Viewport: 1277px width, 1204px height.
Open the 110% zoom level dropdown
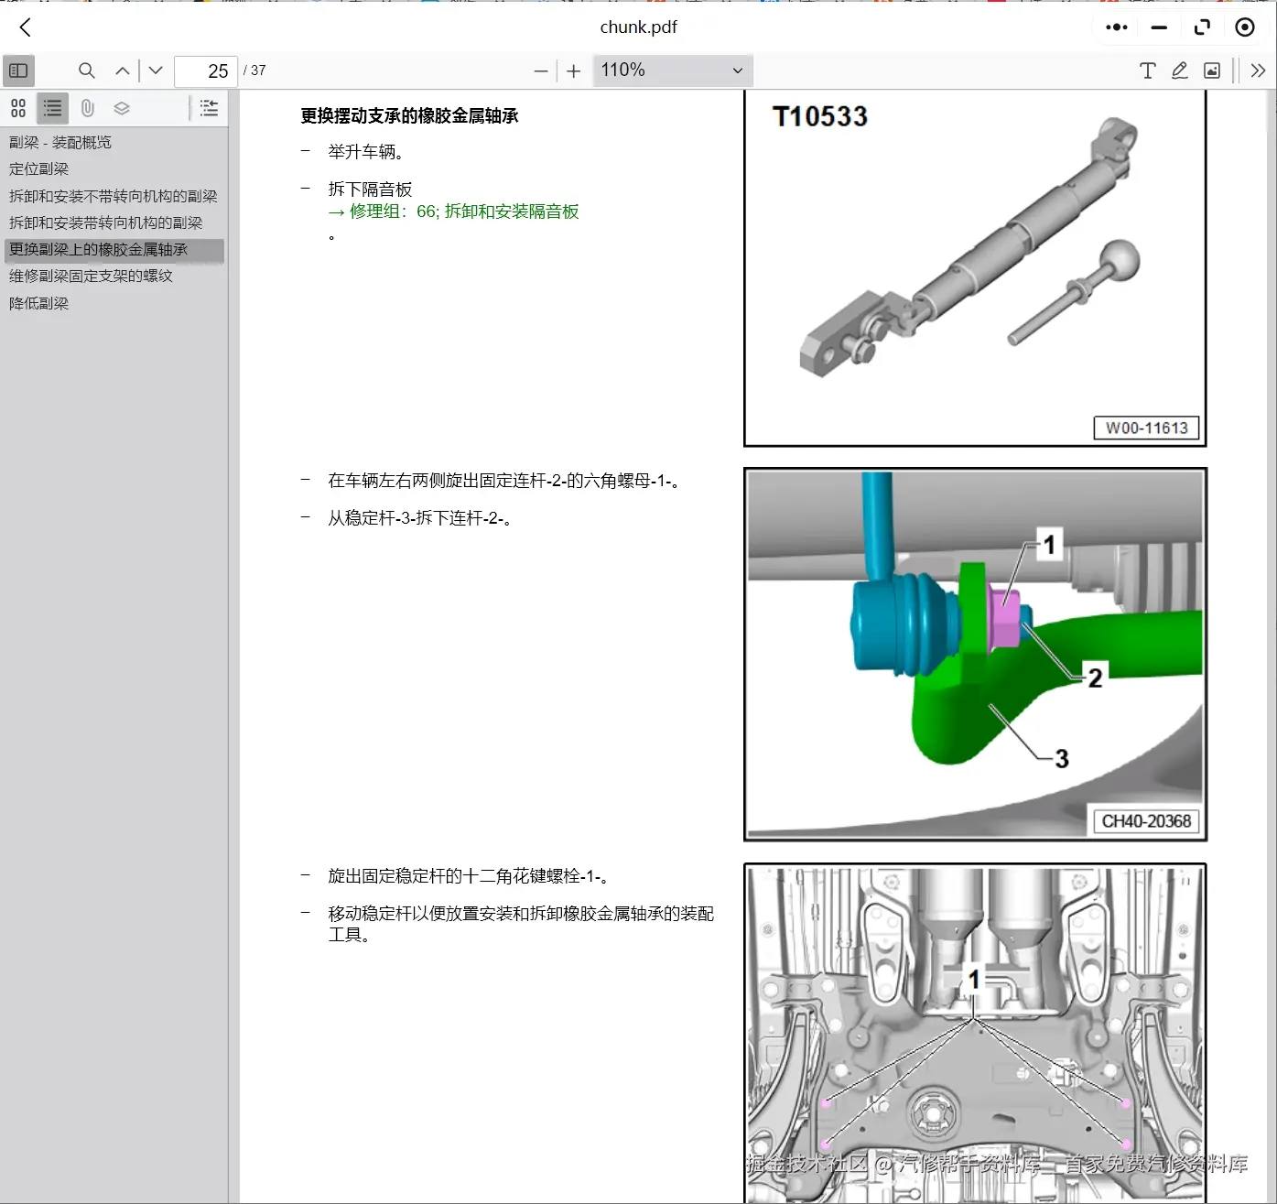point(672,71)
